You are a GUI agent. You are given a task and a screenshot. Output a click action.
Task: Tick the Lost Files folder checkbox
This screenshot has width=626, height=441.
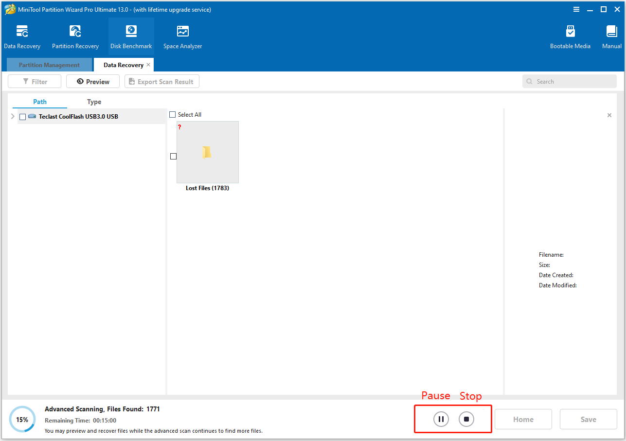[x=173, y=156]
